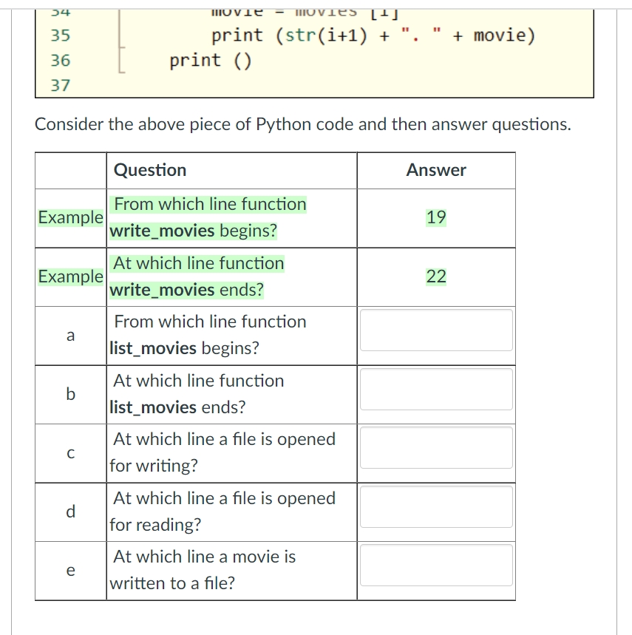Viewport: 632px width, 635px height.
Task: Click the answer box for file opened for reading
Action: click(x=435, y=507)
